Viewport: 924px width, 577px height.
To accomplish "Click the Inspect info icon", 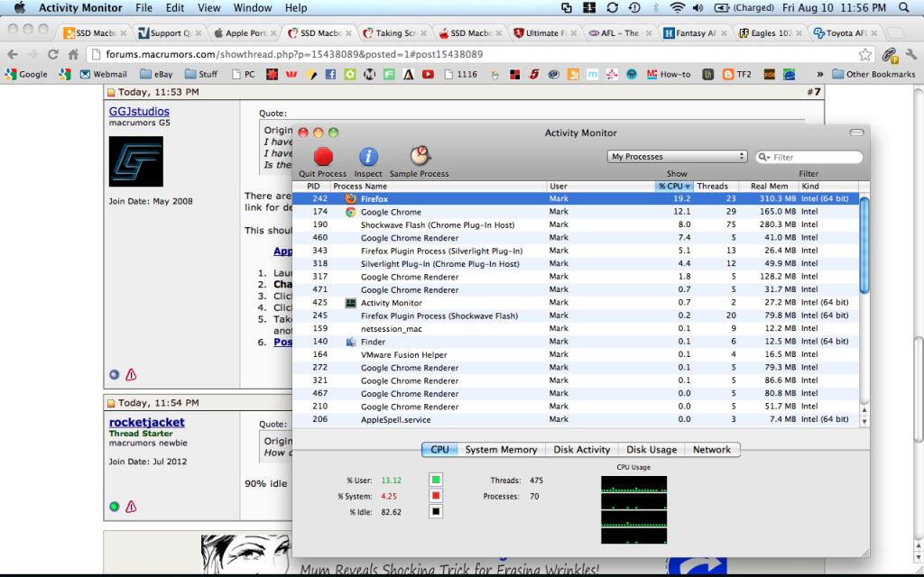I will pos(368,157).
